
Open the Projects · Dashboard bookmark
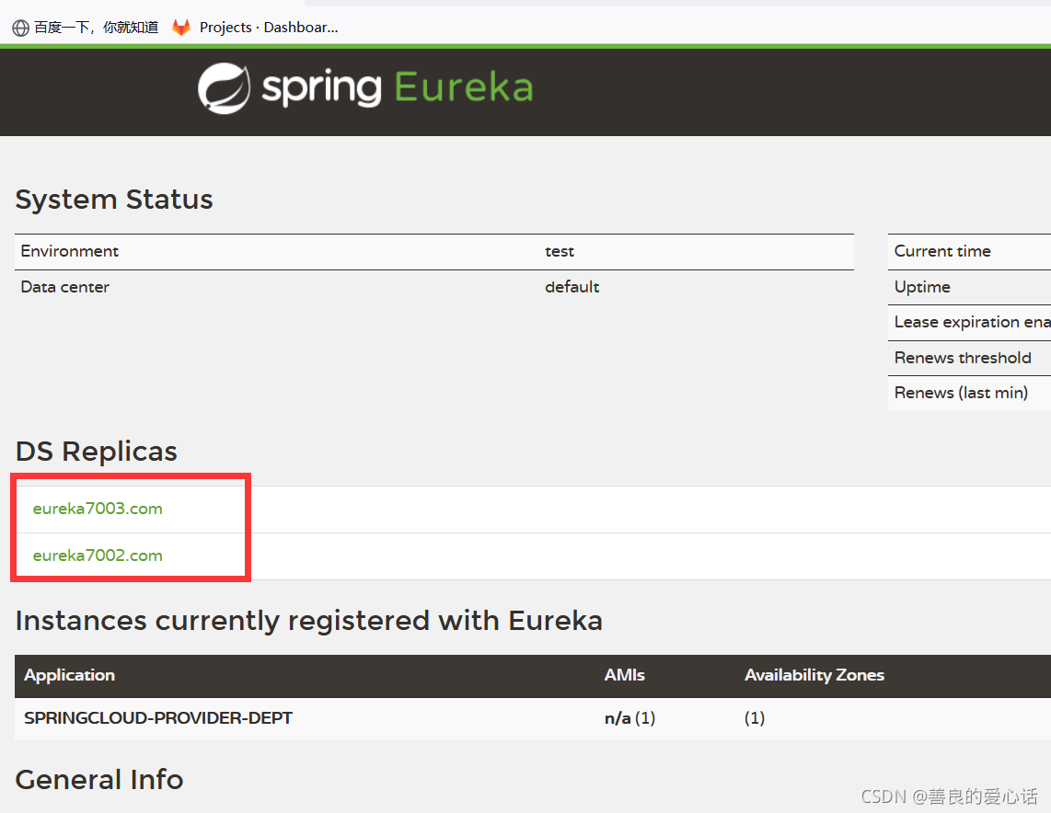269,28
